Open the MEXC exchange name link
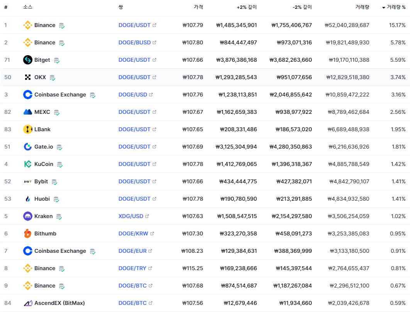The height and width of the screenshot is (313, 410). click(x=42, y=112)
